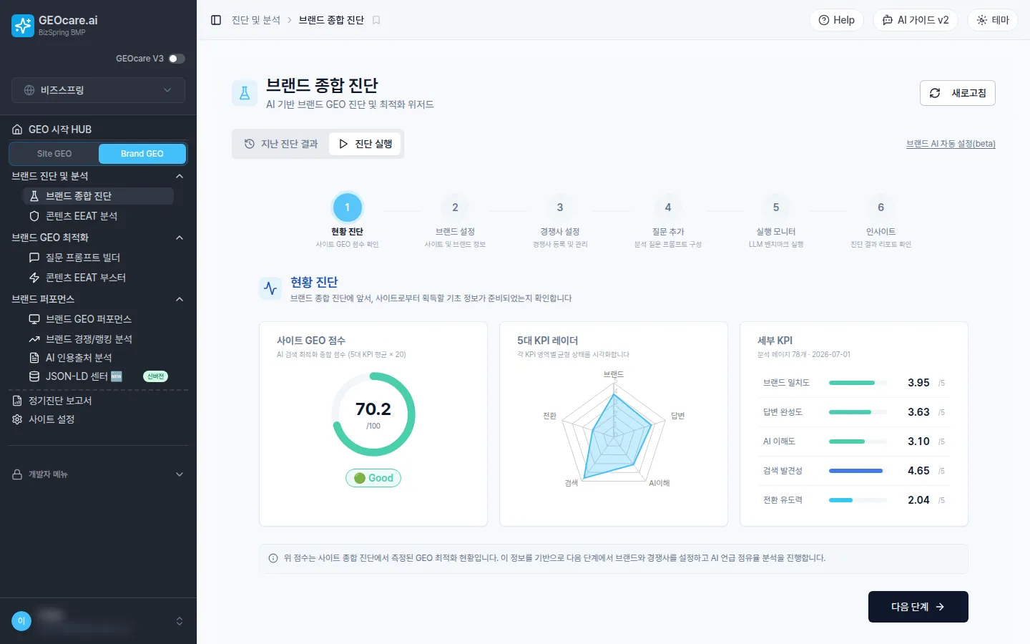Viewport: 1030px width, 644px height.
Task: Toggle the sidebar panel icon
Action: point(216,20)
